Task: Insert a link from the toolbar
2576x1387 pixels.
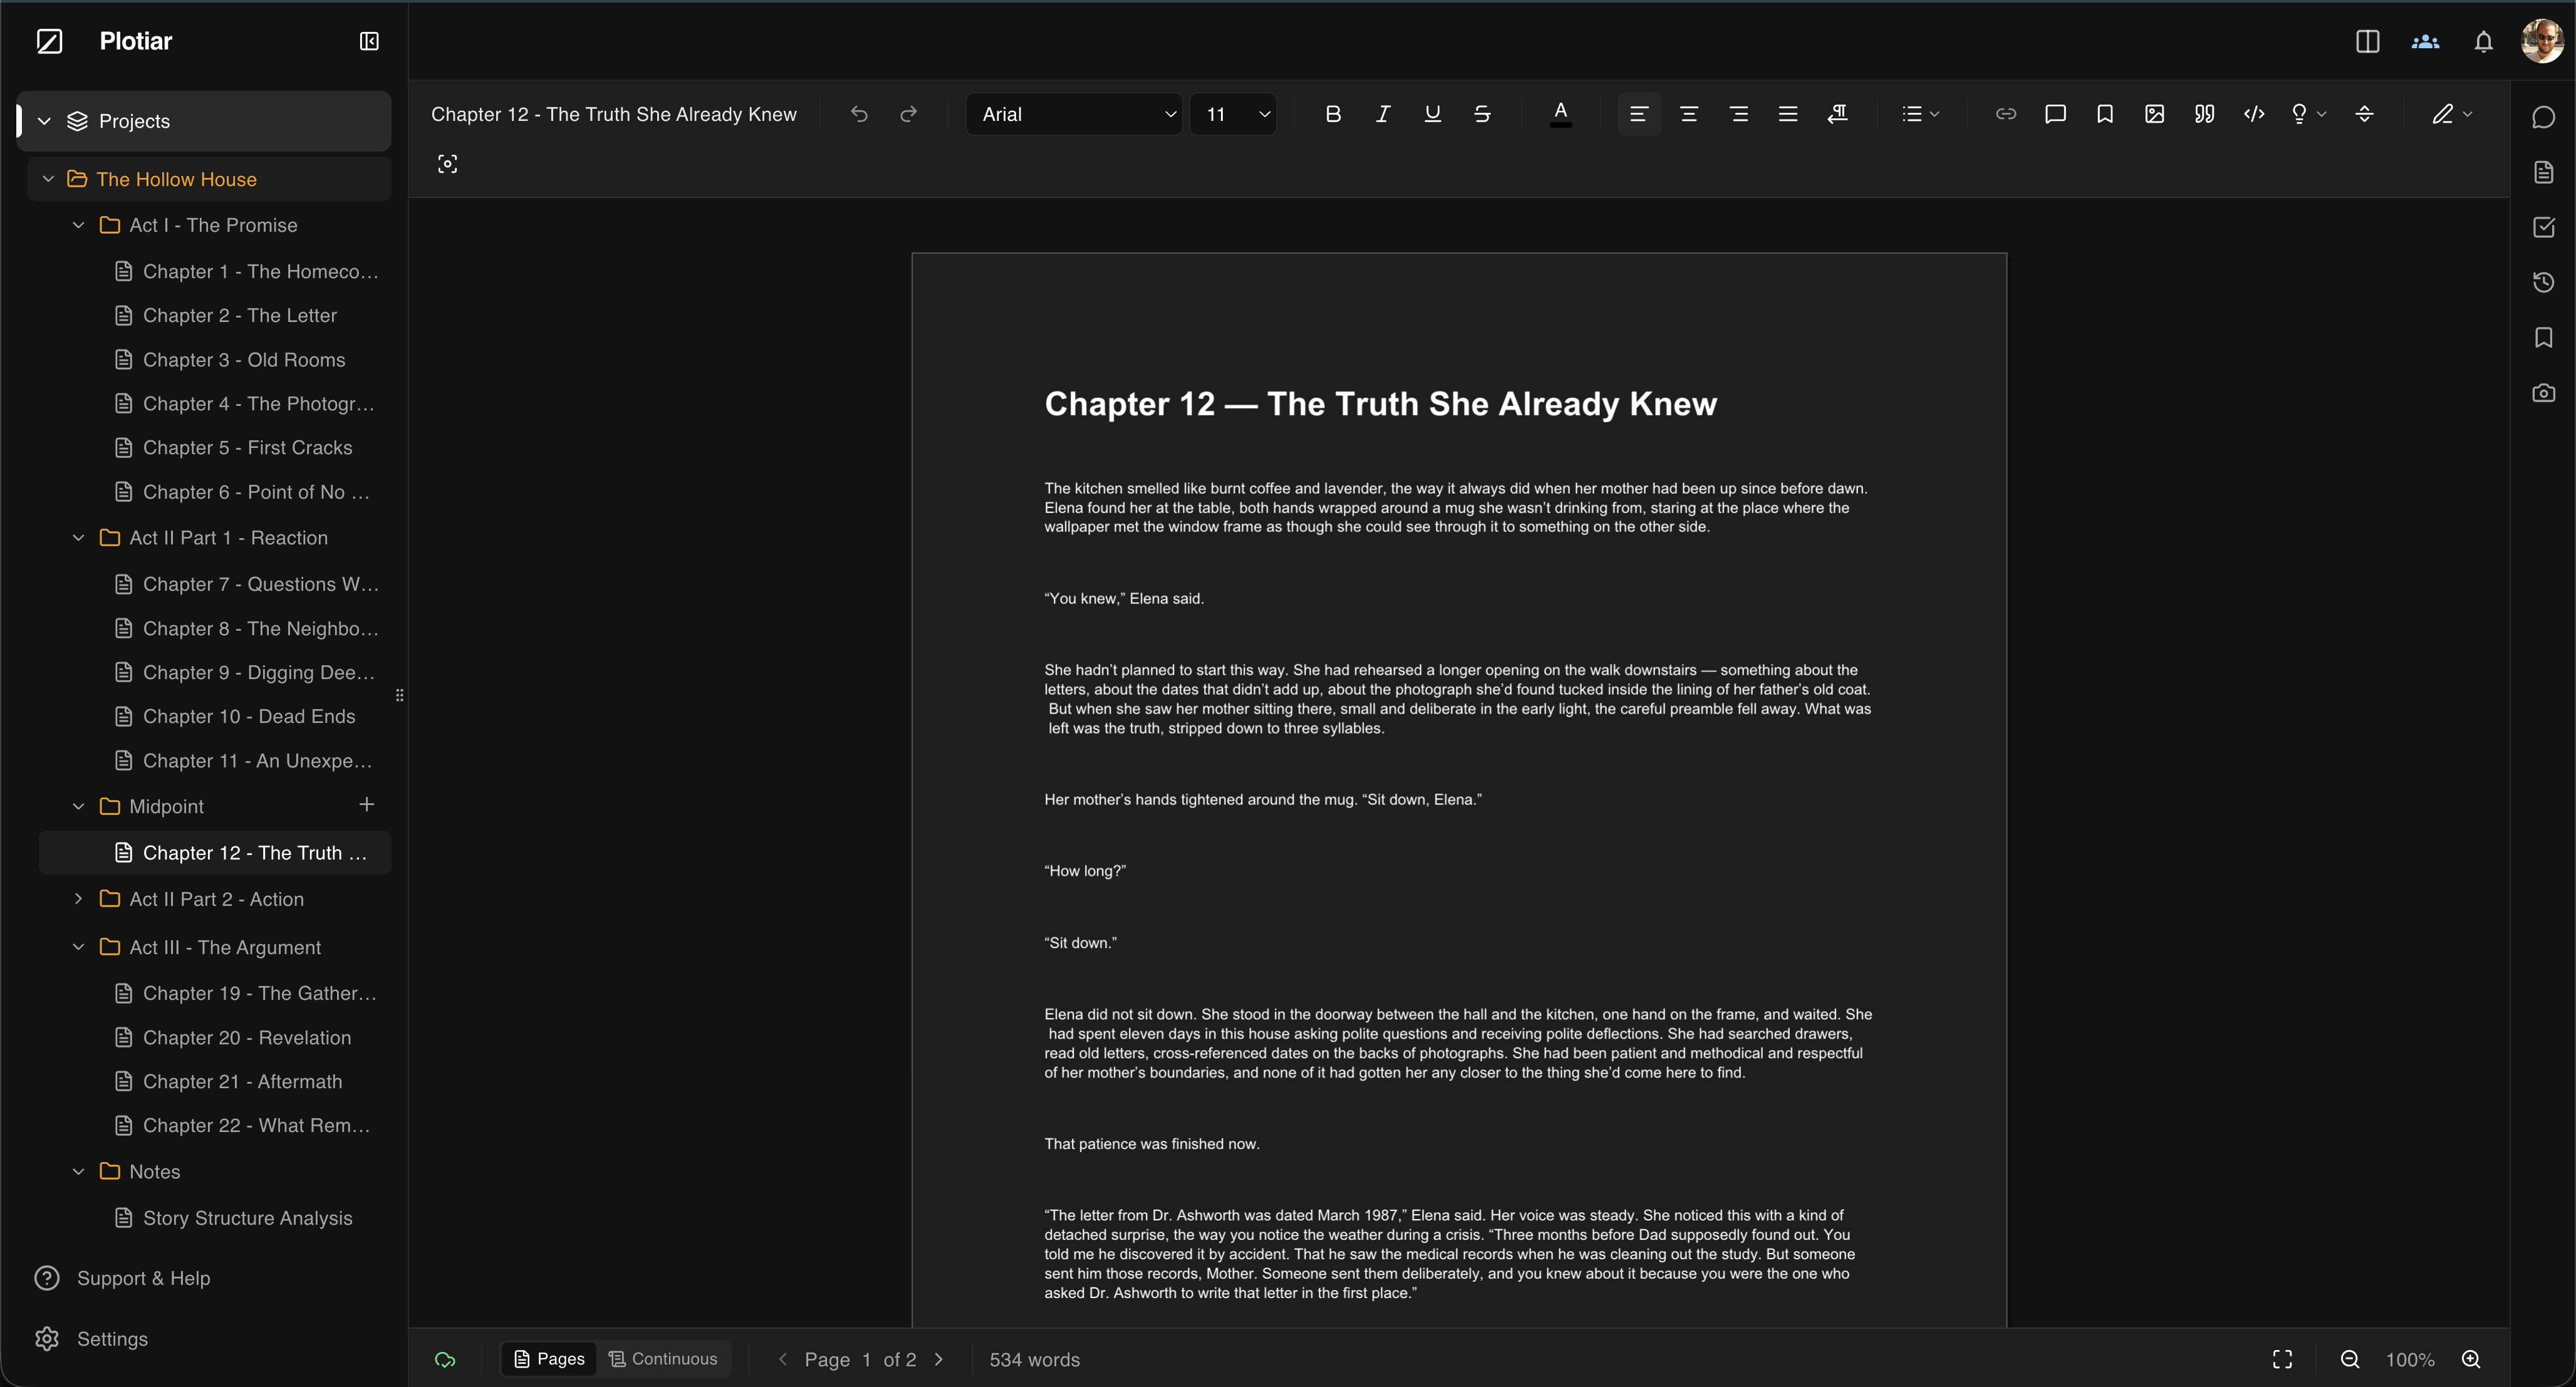Action: (x=2005, y=114)
